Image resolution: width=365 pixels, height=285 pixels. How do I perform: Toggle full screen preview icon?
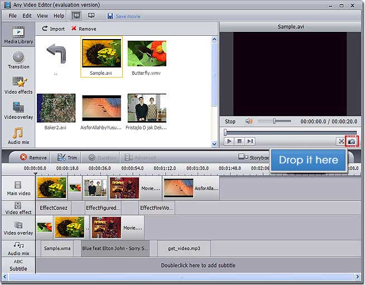click(341, 141)
